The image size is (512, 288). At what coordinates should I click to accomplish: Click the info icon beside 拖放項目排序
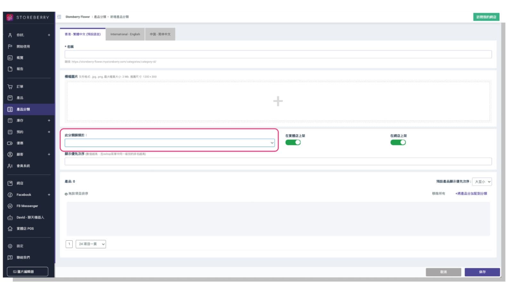coord(66,194)
